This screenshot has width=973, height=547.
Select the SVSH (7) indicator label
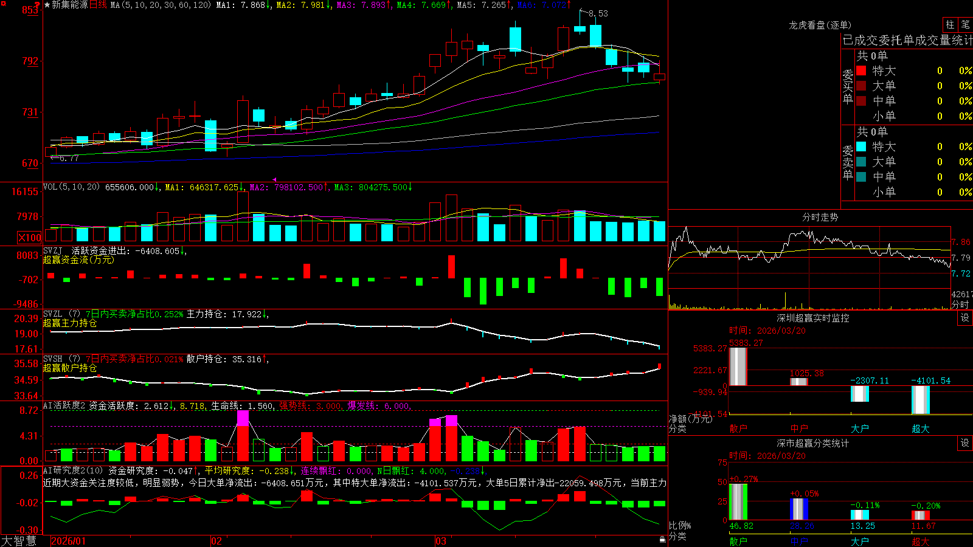coord(61,359)
